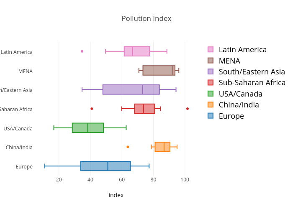The height and width of the screenshot is (209, 293).
Task: Click the index x-axis title
Action: click(x=116, y=195)
